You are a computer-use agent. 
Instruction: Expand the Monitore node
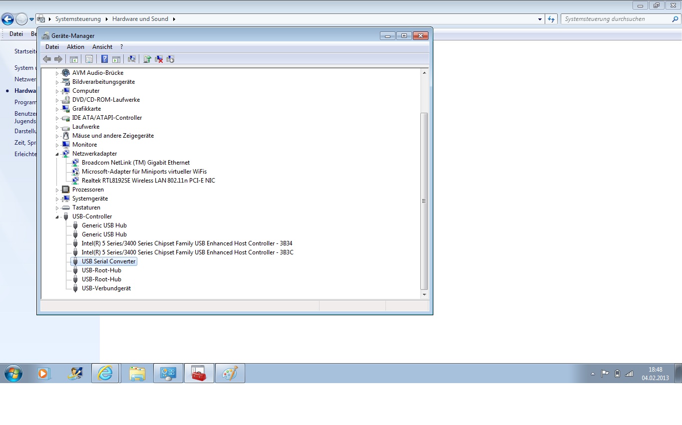57,145
